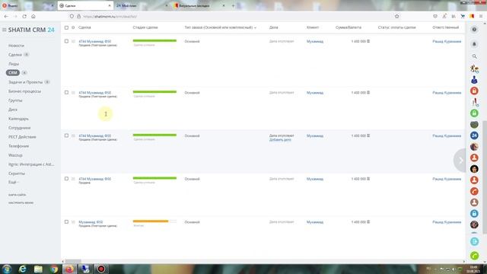Viewport: 487px width, 274px height.
Task: Tick checkbox of deal subtitled only Продажа
Action: [66, 179]
